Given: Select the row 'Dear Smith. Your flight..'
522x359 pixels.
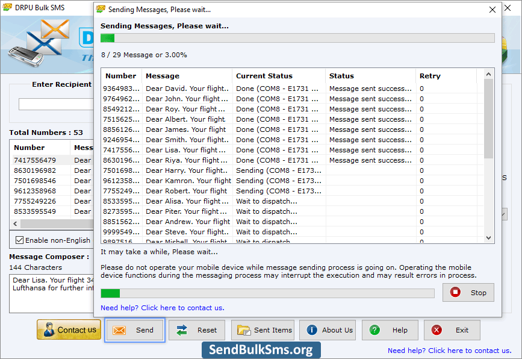Looking at the screenshot, I should pyautogui.click(x=293, y=140).
